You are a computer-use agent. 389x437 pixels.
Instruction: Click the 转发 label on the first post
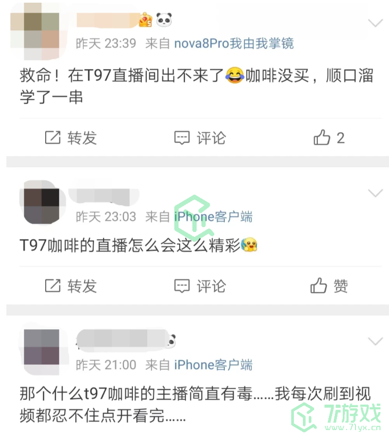pos(82,138)
